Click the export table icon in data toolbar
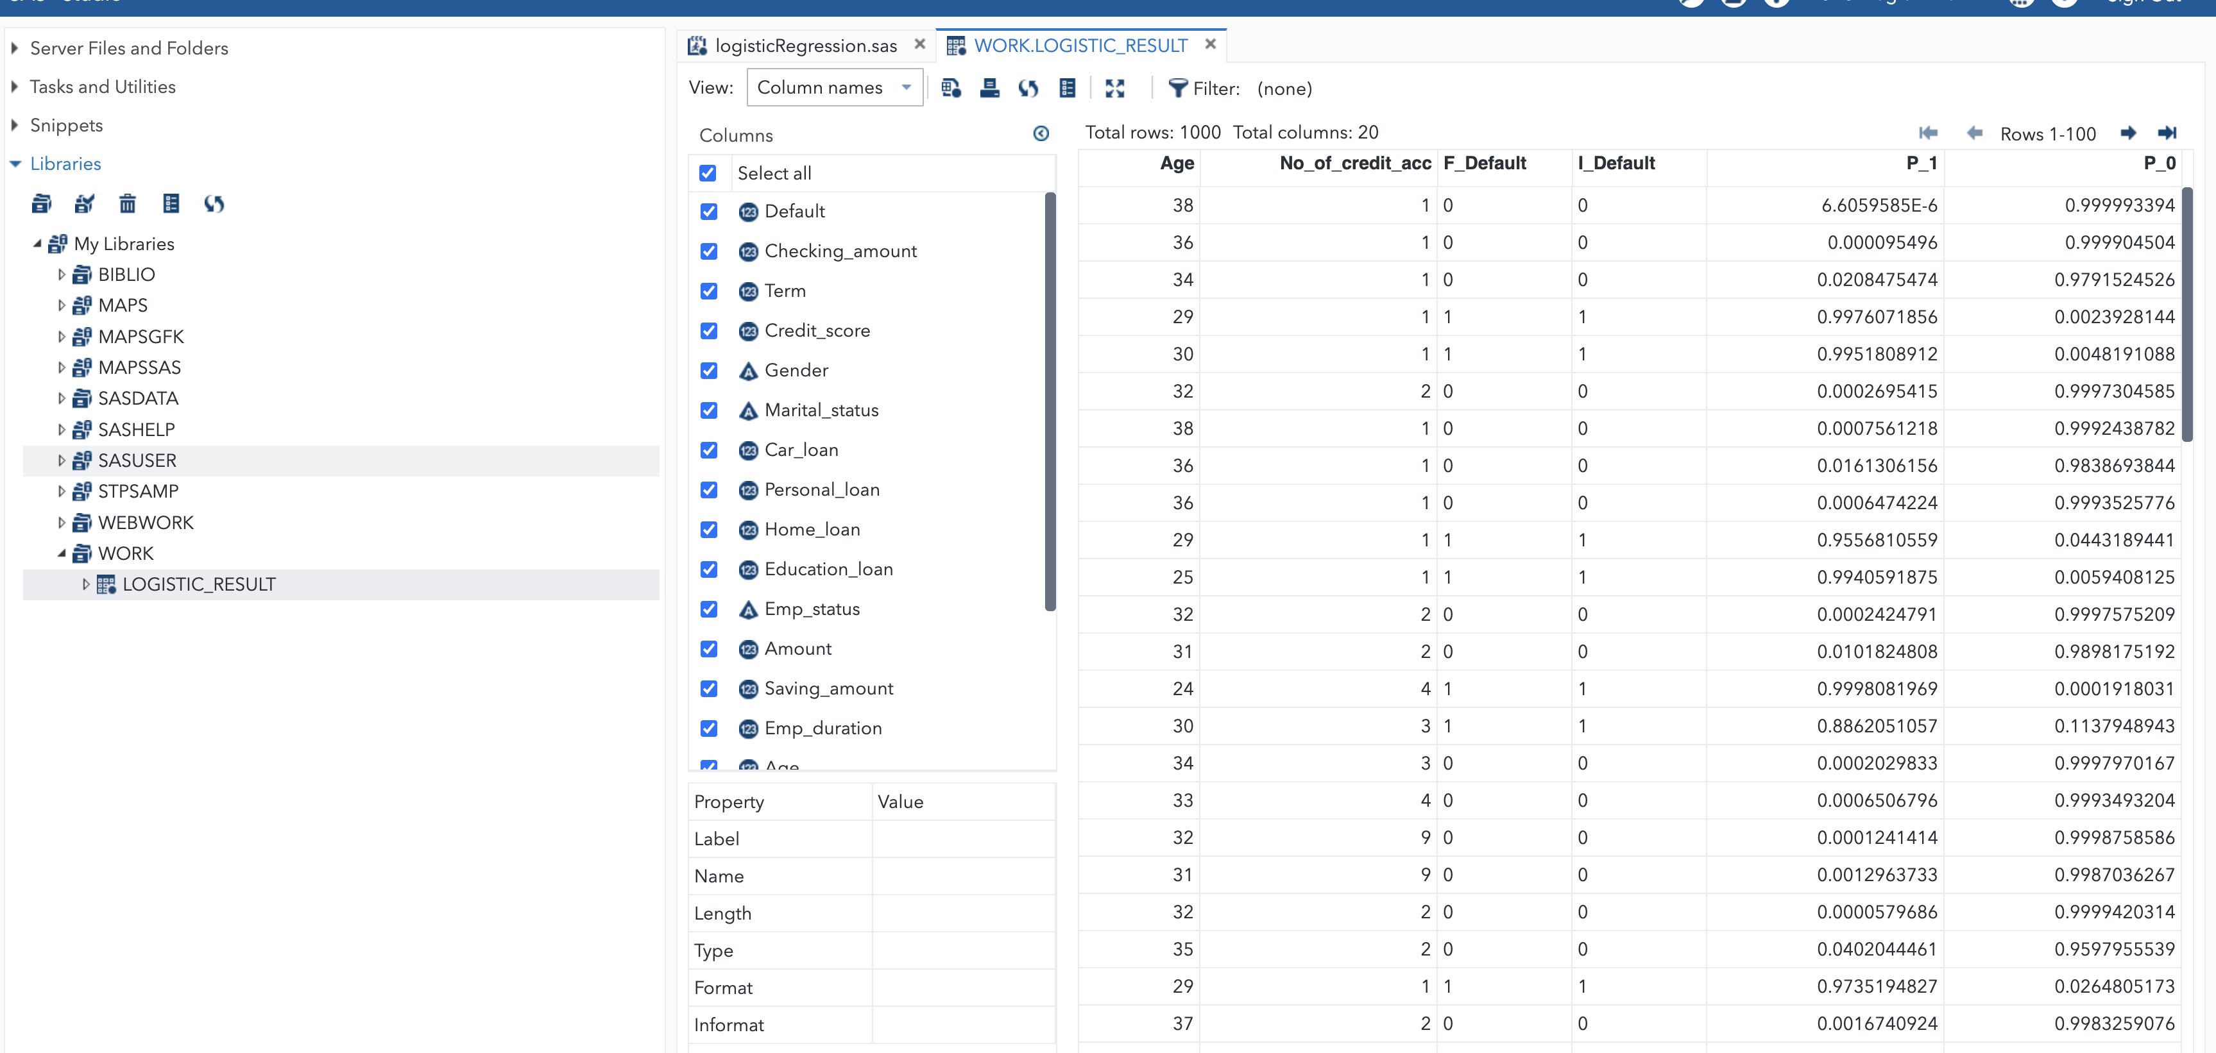Image resolution: width=2216 pixels, height=1053 pixels. tap(990, 88)
